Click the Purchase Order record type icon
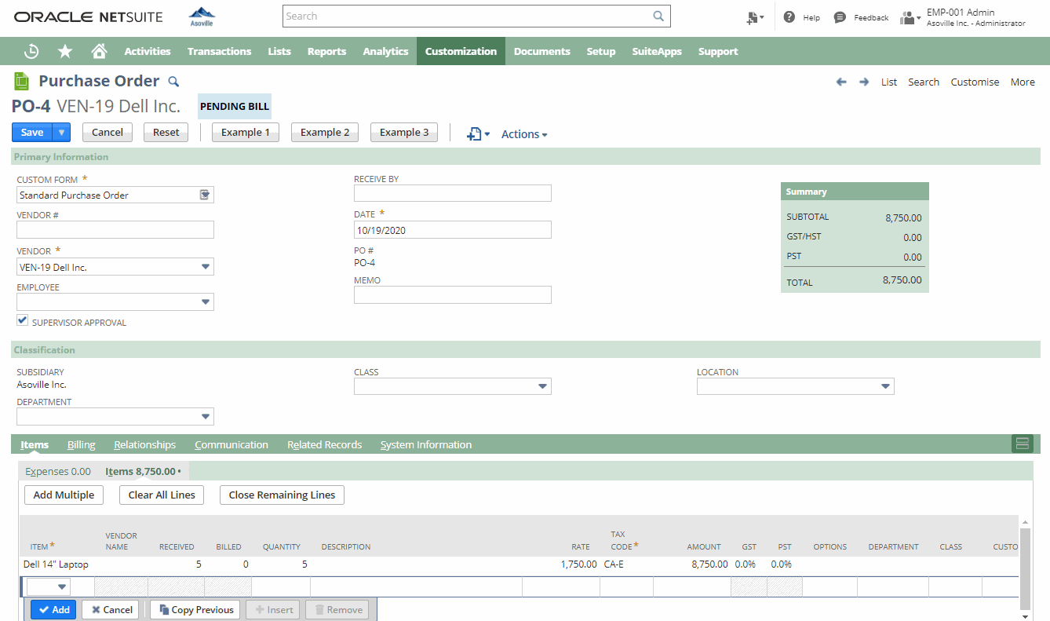 [22, 81]
